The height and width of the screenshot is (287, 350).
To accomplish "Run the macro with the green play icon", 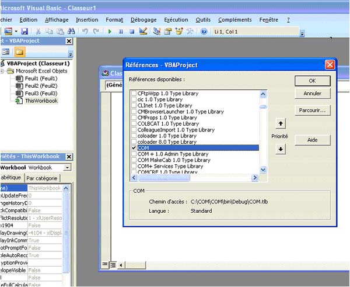I will 110,32.
